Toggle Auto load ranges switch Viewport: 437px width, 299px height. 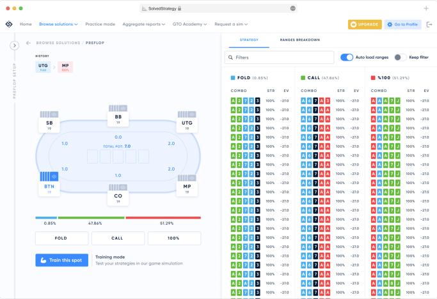pyautogui.click(x=347, y=57)
